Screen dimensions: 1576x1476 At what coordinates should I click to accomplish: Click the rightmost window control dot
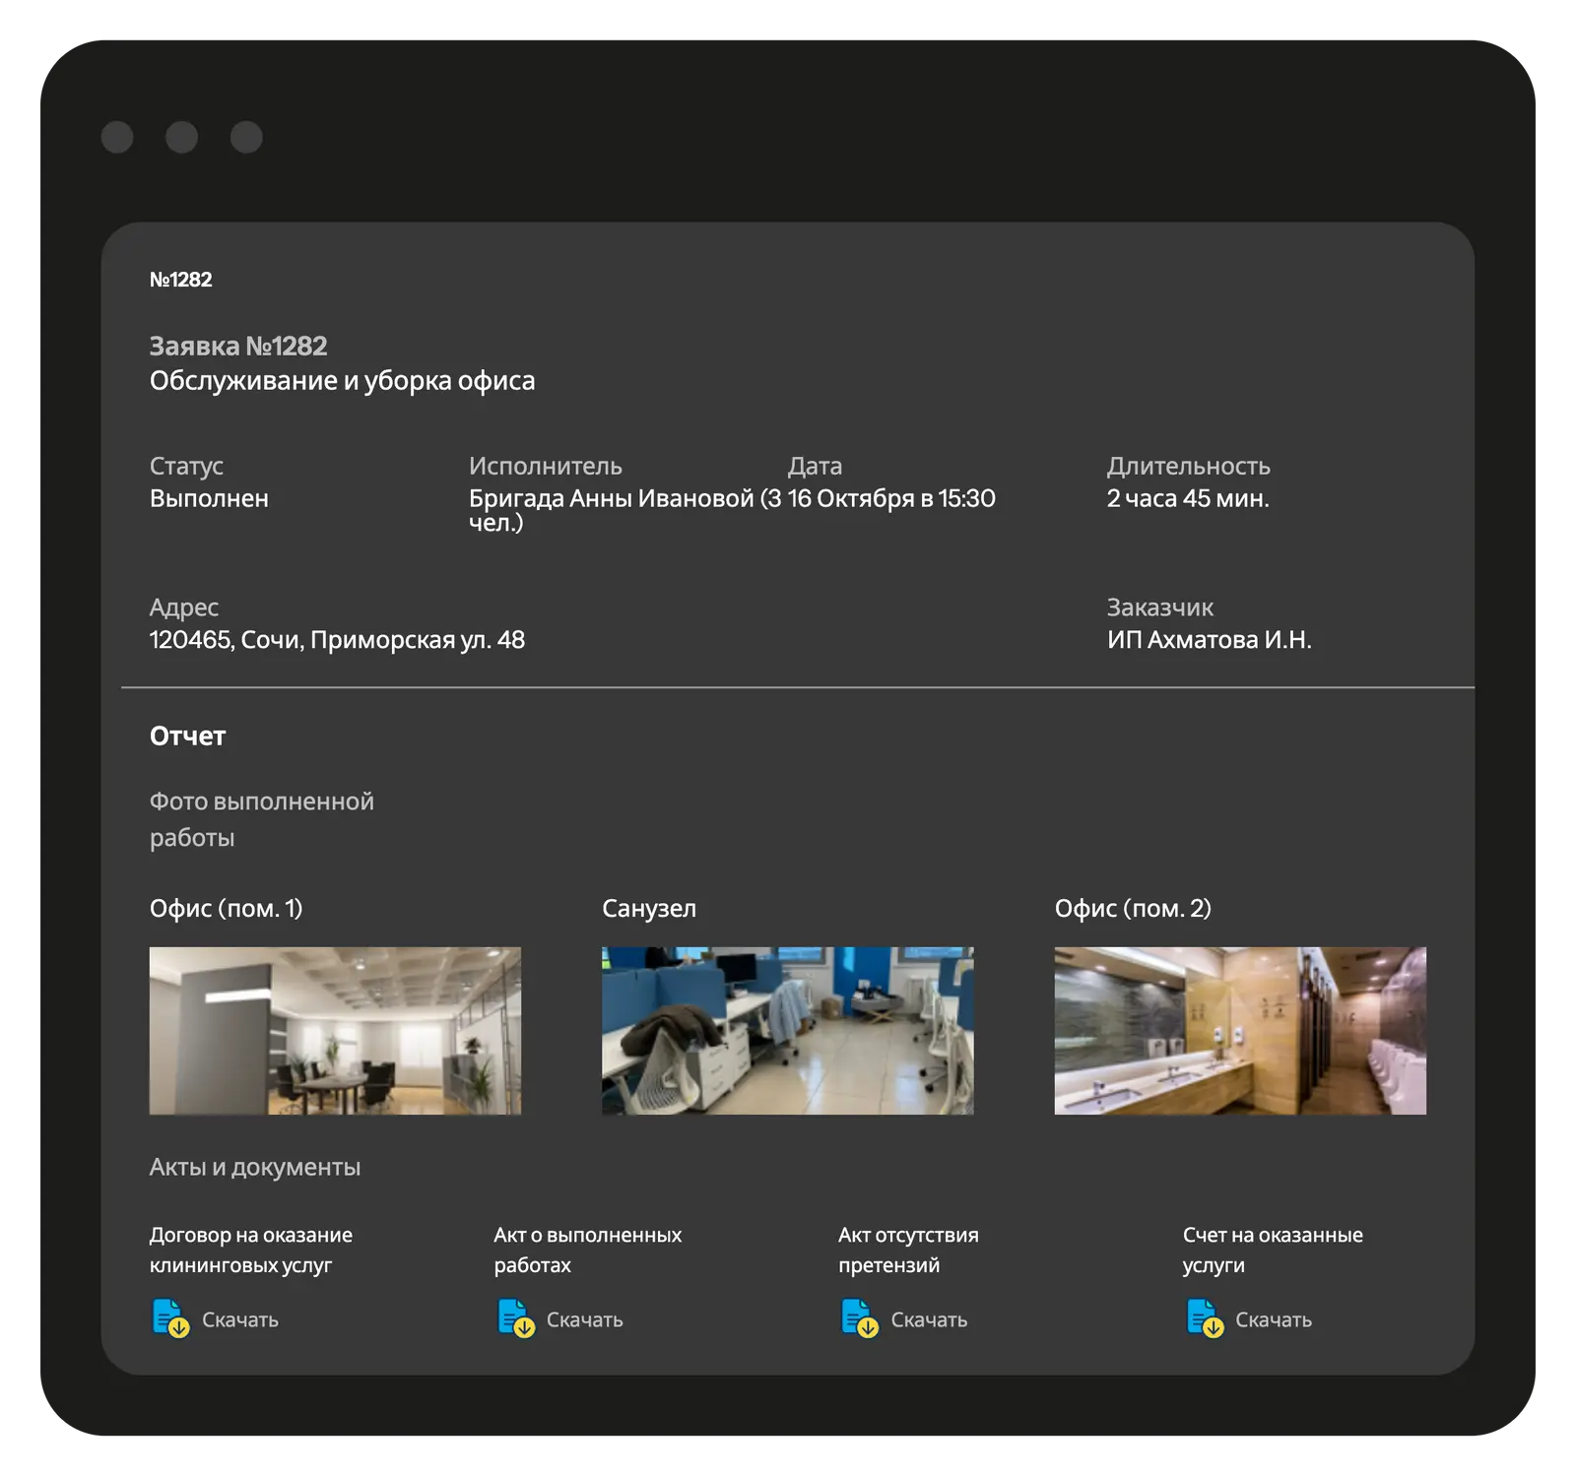[x=246, y=137]
